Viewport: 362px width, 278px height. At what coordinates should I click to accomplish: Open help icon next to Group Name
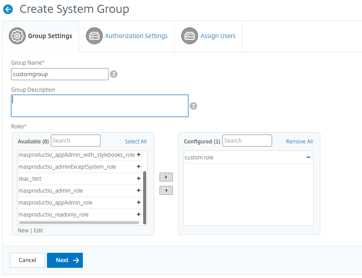tap(113, 74)
